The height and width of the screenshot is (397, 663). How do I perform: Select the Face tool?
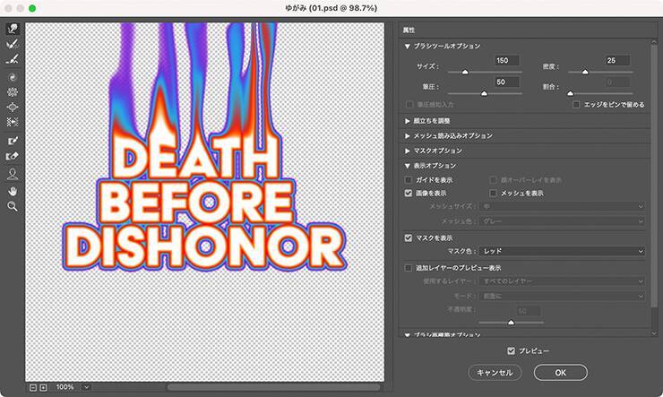tap(13, 174)
